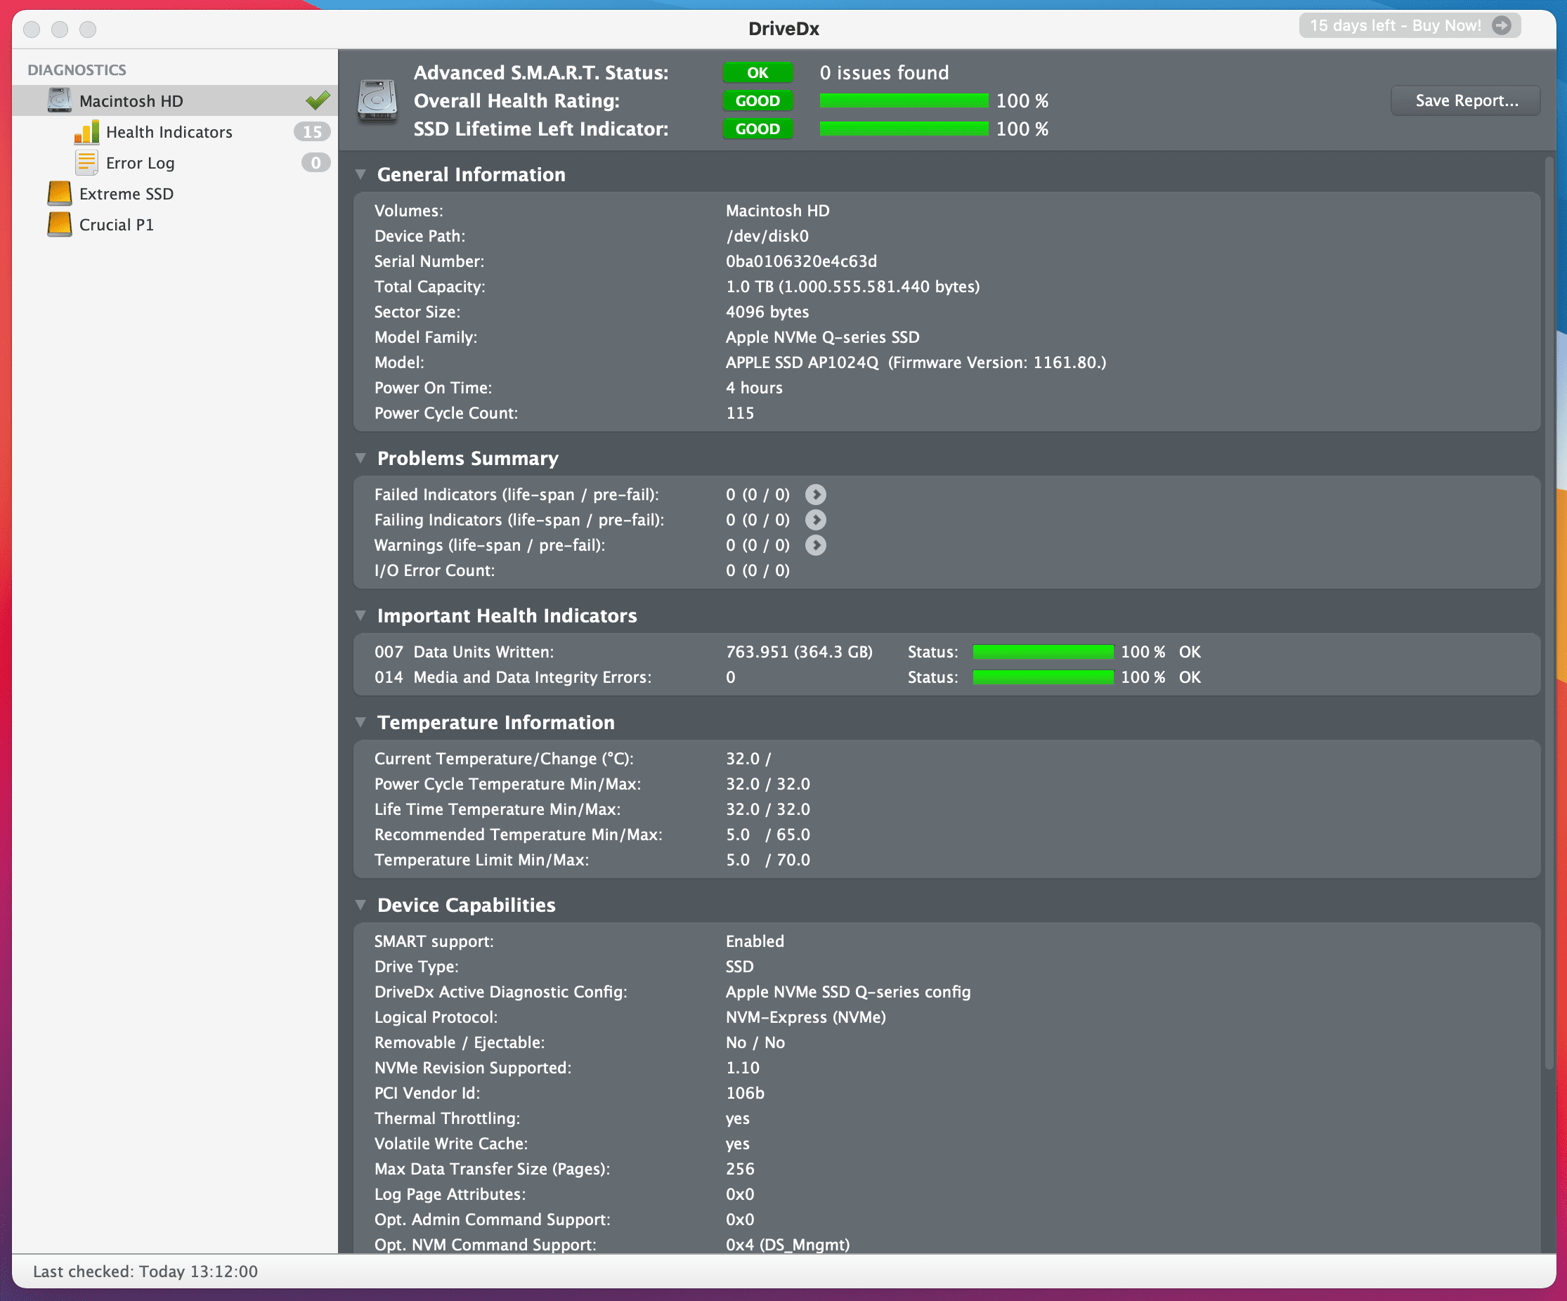This screenshot has height=1301, width=1567.
Task: Open Health Indicators in the sidebar
Action: (174, 132)
